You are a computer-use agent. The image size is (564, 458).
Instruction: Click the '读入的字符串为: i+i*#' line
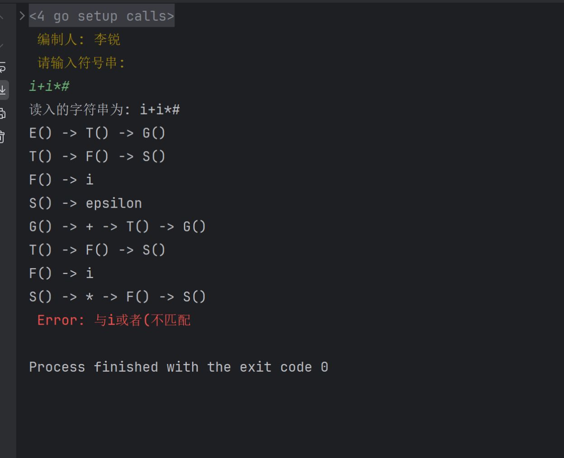pyautogui.click(x=104, y=109)
